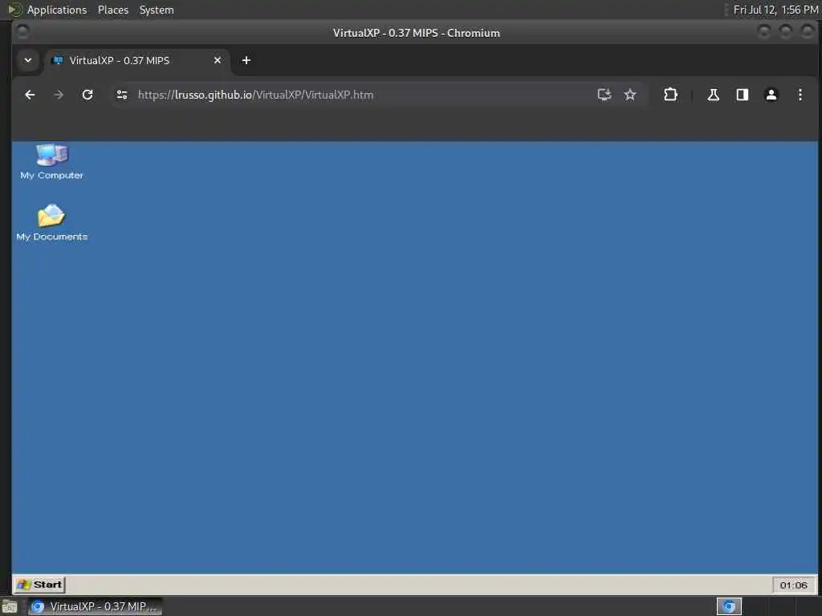View site information for lrusso.github.io
This screenshot has width=822, height=616.
[122, 95]
